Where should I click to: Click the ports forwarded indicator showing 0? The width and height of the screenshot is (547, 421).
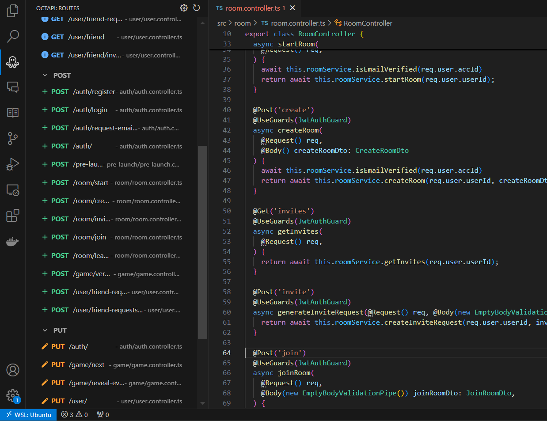click(103, 415)
